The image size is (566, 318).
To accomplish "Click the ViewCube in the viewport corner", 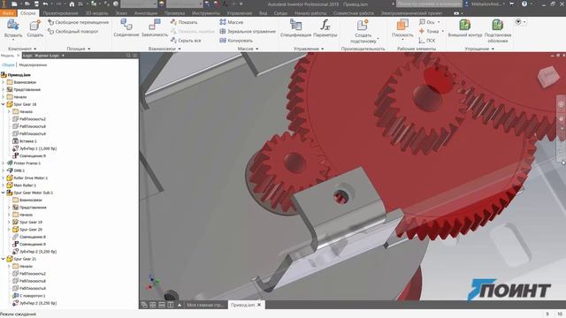I will pos(548,77).
